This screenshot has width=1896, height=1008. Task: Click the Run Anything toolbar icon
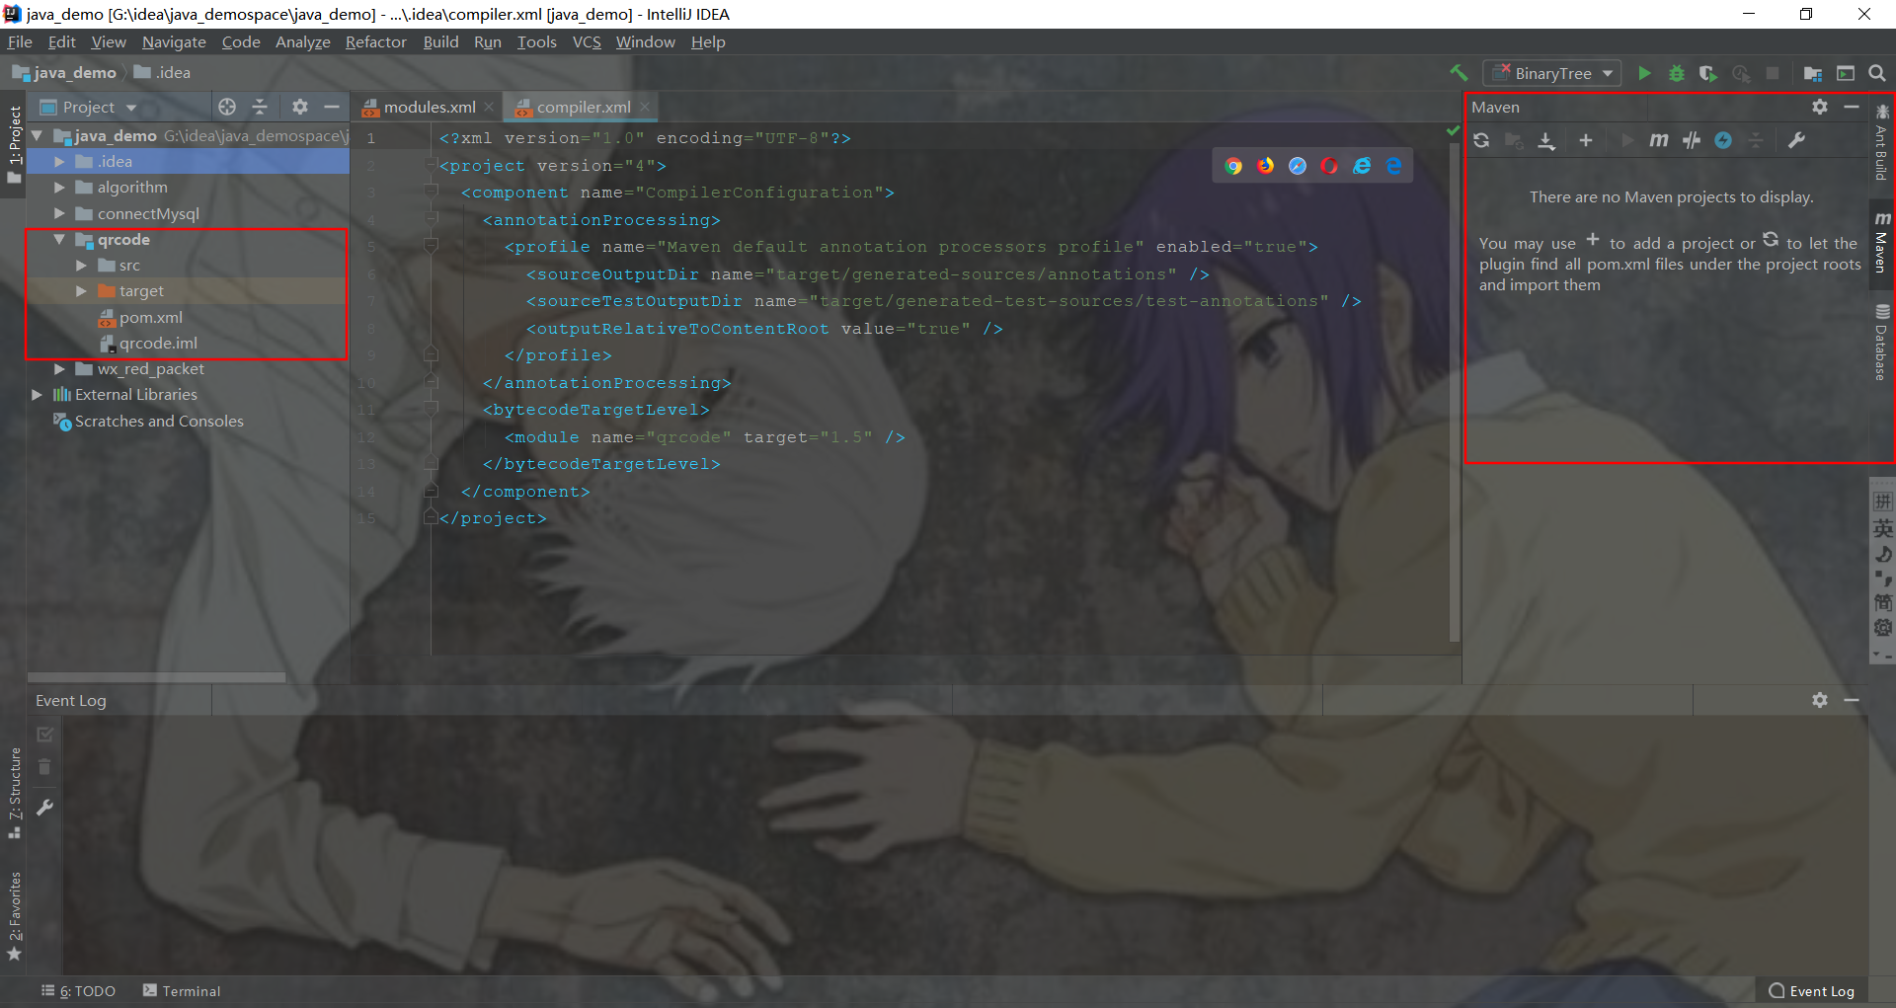click(1846, 73)
